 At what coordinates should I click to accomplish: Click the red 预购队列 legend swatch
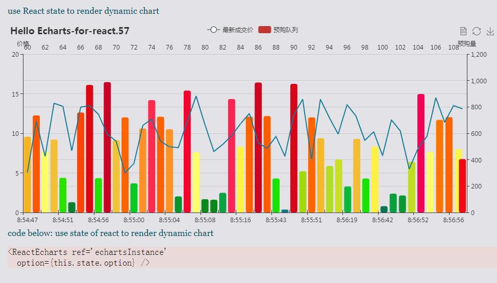pos(265,30)
